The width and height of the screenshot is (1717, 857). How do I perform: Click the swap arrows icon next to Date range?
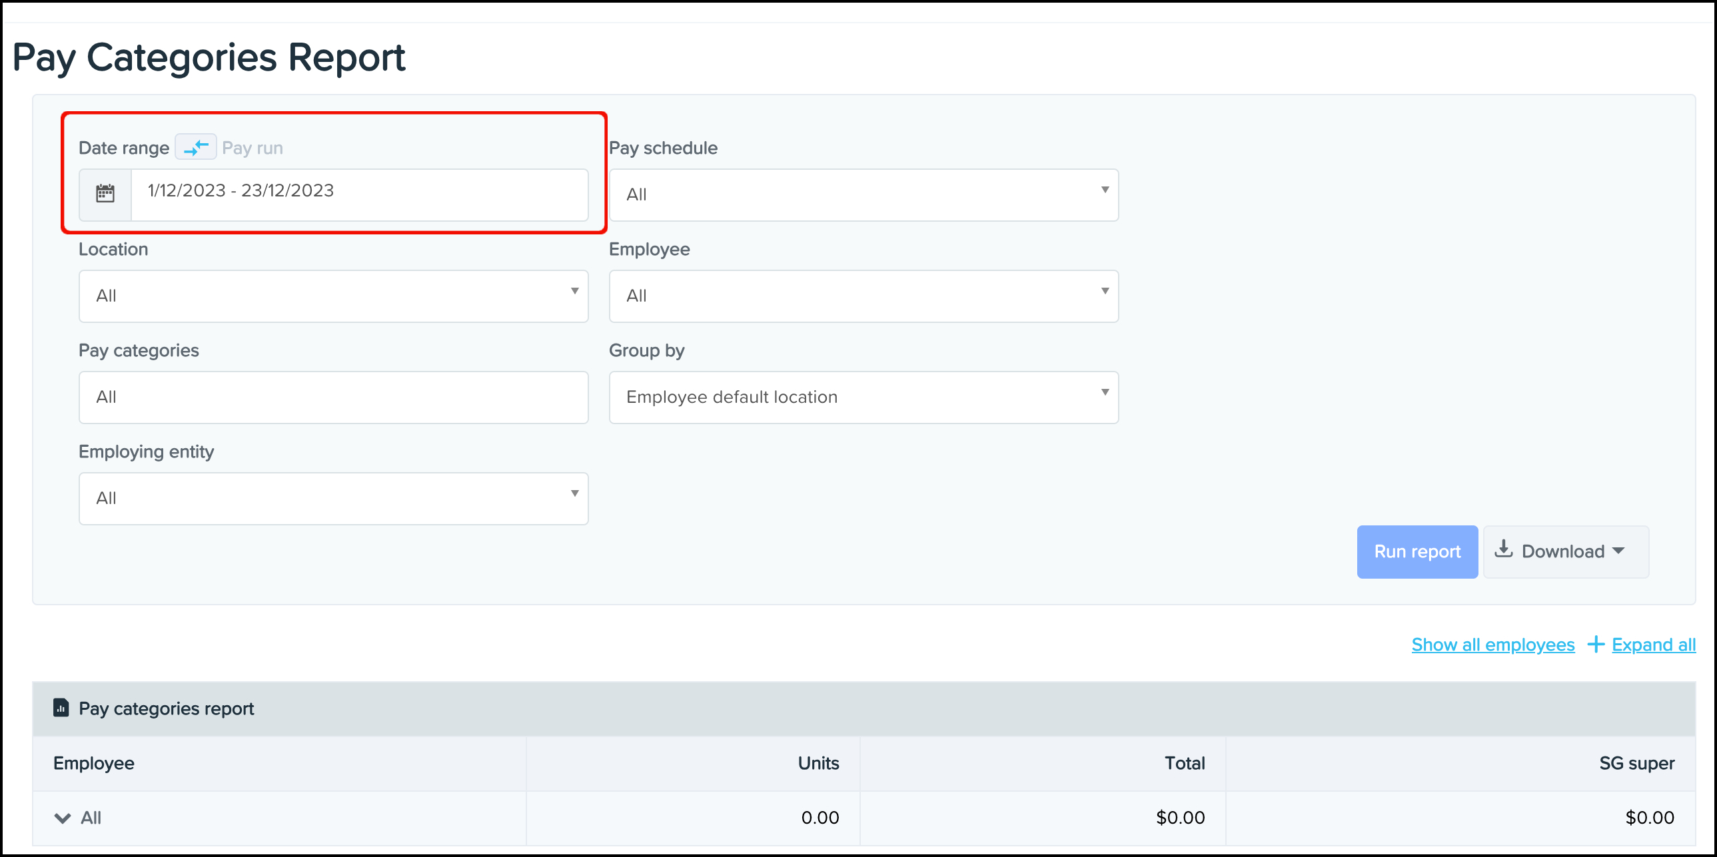[x=195, y=147]
